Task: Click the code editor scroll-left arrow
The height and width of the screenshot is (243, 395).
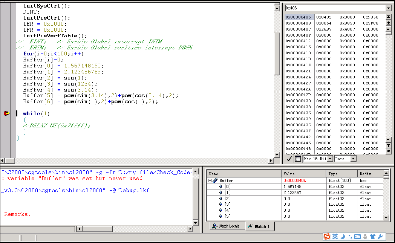Action: [x=2, y=160]
